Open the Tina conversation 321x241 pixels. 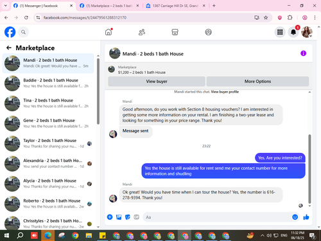tap(48, 103)
